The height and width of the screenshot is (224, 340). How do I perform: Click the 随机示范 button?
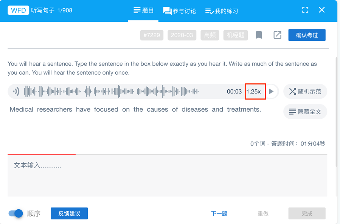pos(305,92)
